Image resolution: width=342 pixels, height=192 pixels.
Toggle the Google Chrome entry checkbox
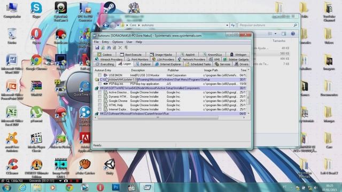pyautogui.click(x=100, y=101)
